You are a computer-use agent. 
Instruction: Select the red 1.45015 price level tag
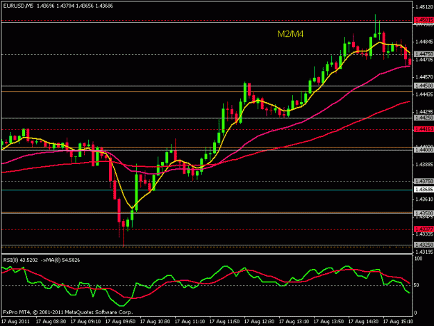[x=424, y=20]
